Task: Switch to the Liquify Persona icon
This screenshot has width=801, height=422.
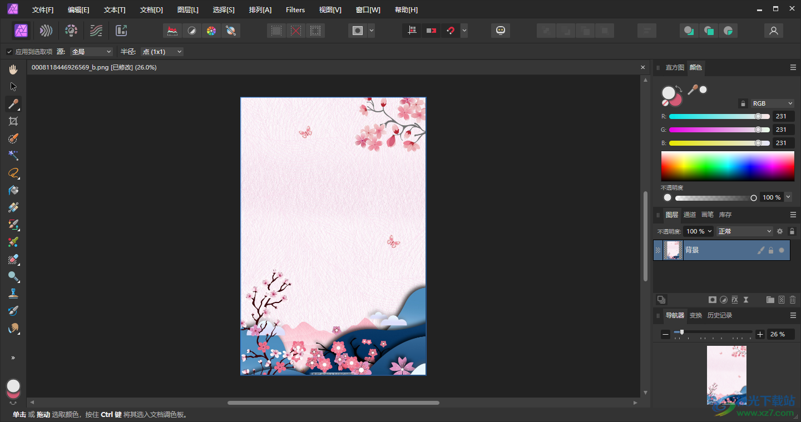Action: 47,31
